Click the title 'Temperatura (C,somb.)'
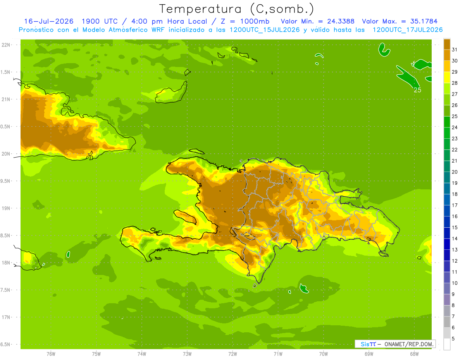The width and height of the screenshot is (465, 359). tap(237, 9)
